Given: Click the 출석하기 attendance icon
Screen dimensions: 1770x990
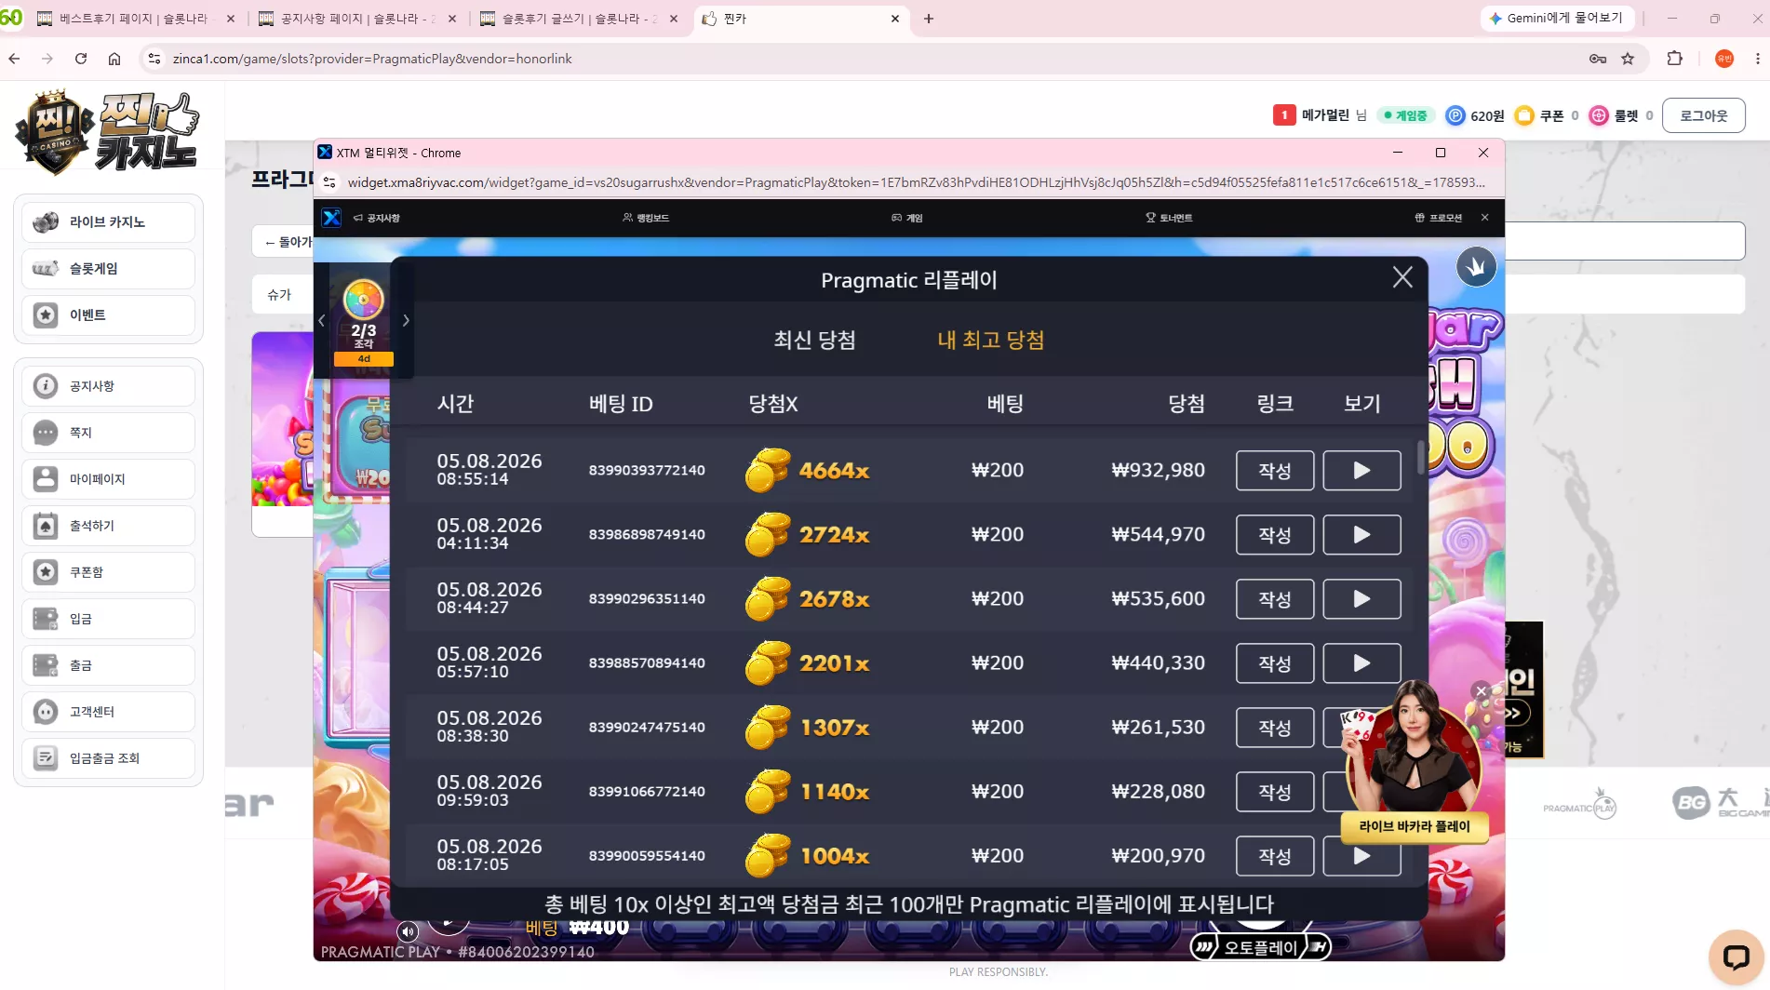Looking at the screenshot, I should (46, 526).
